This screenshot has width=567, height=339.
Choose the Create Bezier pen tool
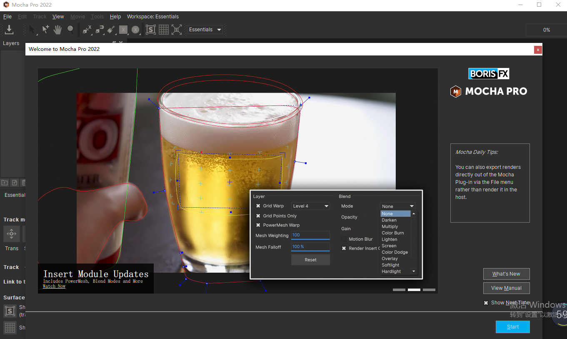tap(99, 30)
